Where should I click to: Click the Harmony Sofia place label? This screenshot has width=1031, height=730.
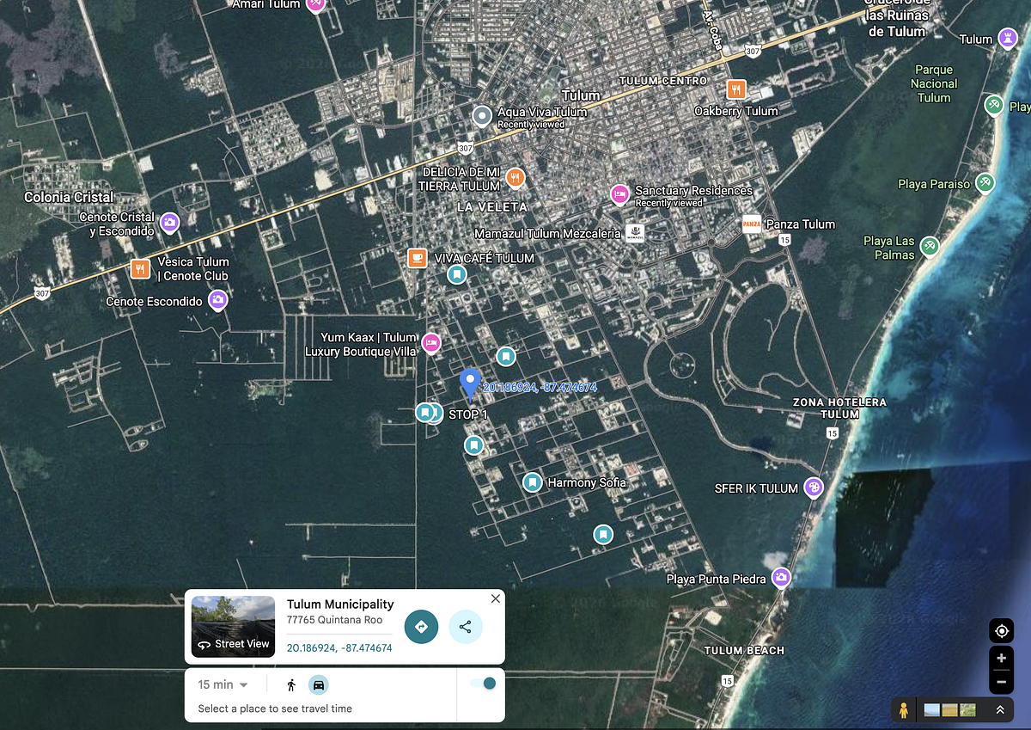587,482
